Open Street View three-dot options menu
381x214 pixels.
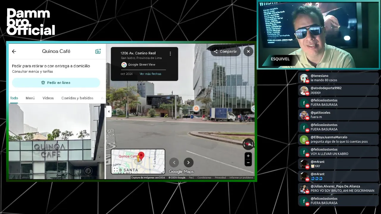[x=170, y=54]
